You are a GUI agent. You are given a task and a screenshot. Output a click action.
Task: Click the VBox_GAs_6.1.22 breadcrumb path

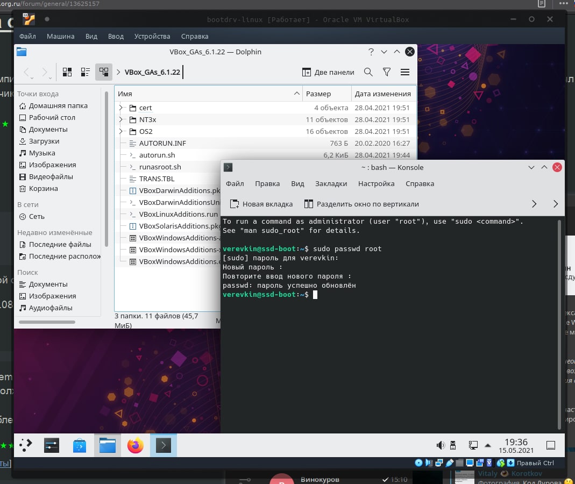(152, 72)
